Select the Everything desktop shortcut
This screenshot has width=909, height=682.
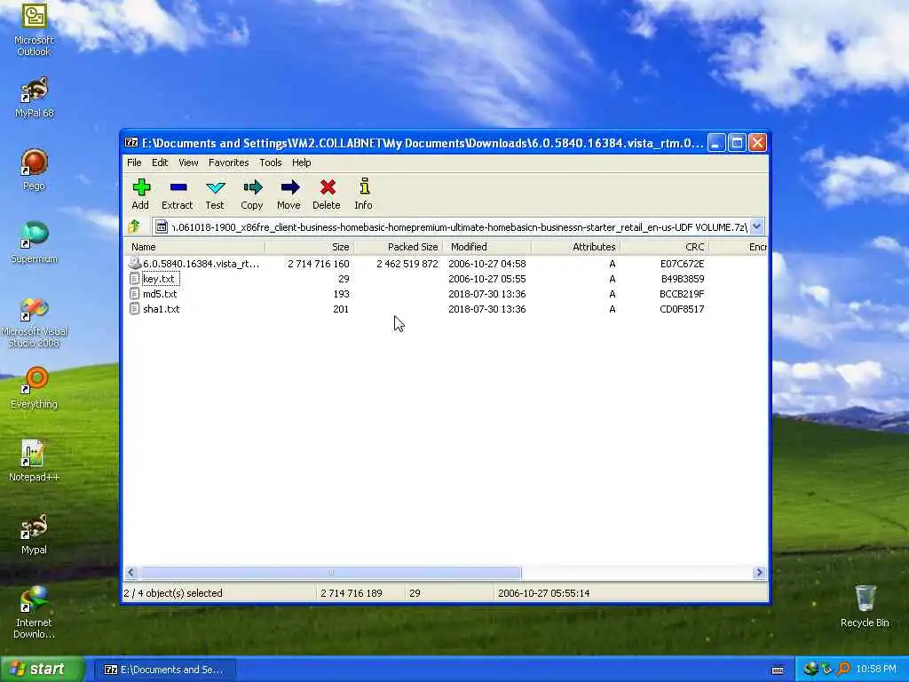point(34,388)
